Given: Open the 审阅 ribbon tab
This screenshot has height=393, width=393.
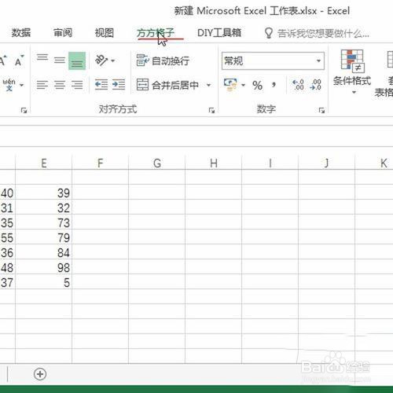Looking at the screenshot, I should (x=63, y=33).
